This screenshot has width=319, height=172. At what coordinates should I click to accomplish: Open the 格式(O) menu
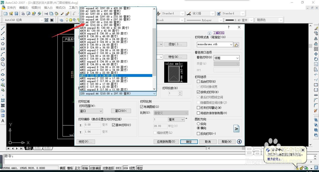coord(61,8)
